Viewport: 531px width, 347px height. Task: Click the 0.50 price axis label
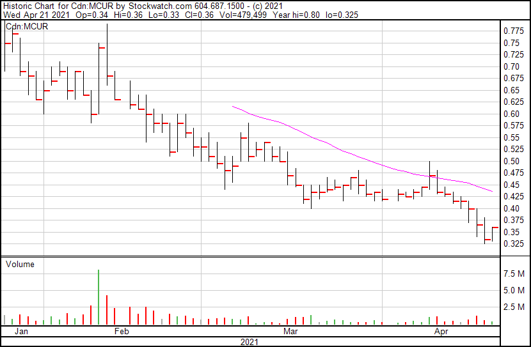tap(511, 161)
